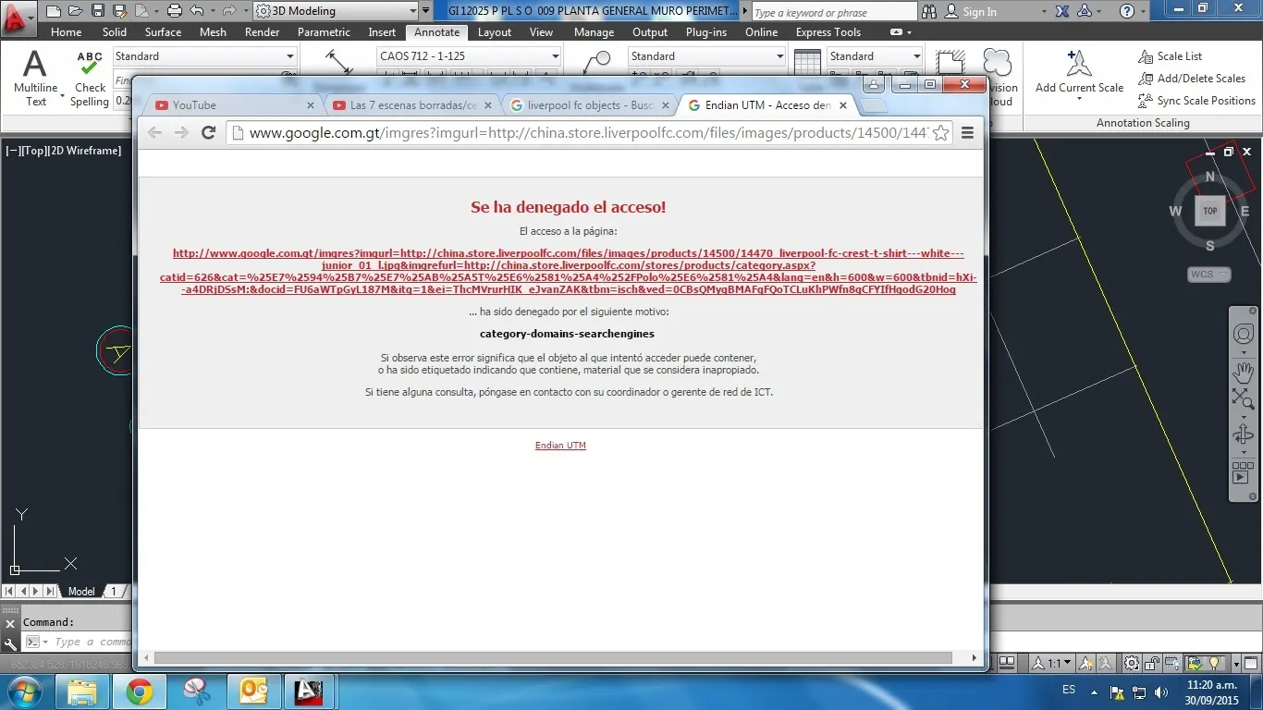Click the Save As icon in AutoCAD quick access
Screen dimensions: 1263x710
click(x=119, y=11)
